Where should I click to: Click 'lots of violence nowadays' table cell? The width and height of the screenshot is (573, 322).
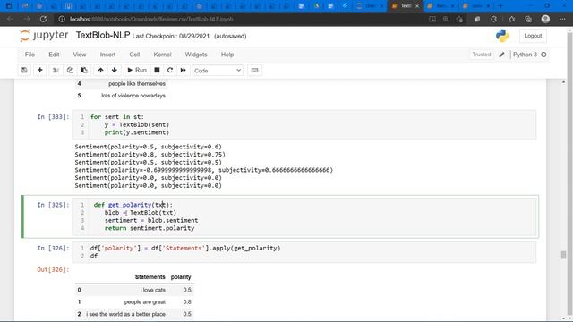tap(133, 96)
